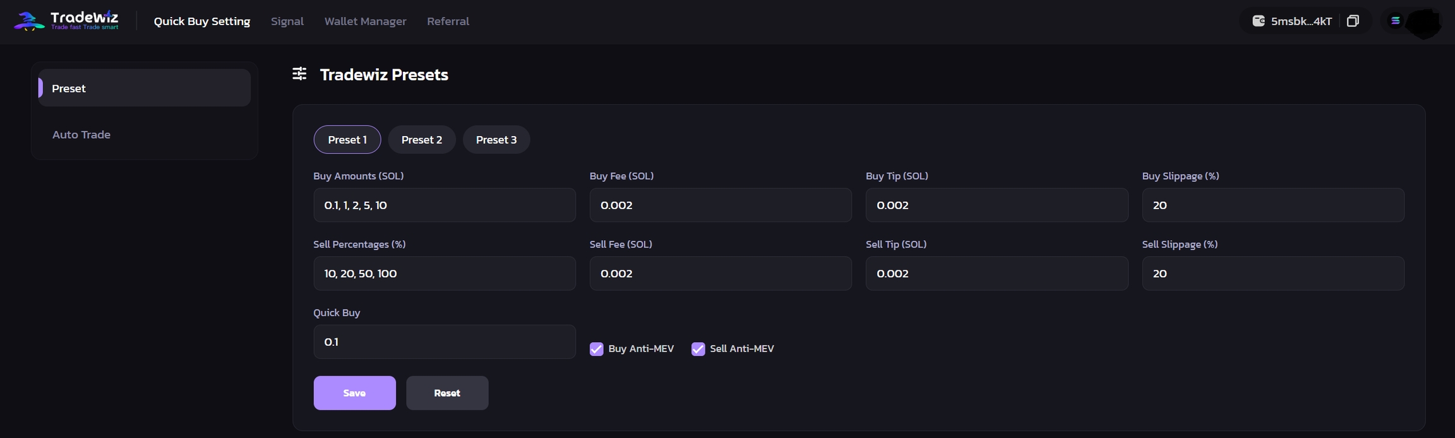
Task: Click the Buy Amounts (SOL) input field
Action: 444,205
